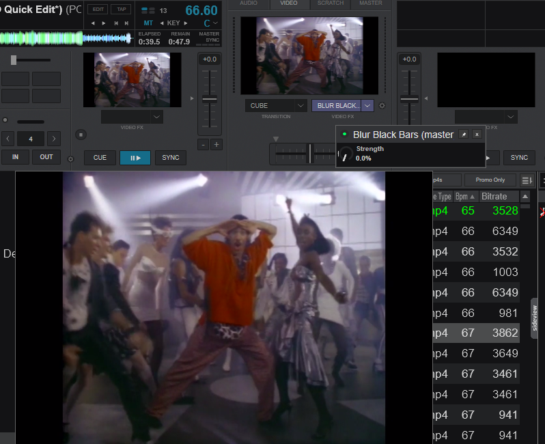Select the row with bitrate 981
545x444 pixels.
(476, 313)
